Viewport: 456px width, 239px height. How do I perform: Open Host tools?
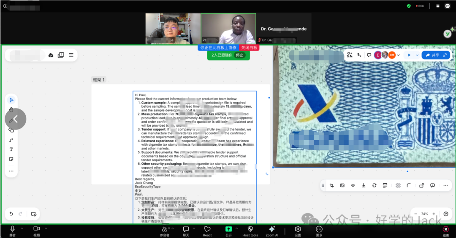click(250, 231)
